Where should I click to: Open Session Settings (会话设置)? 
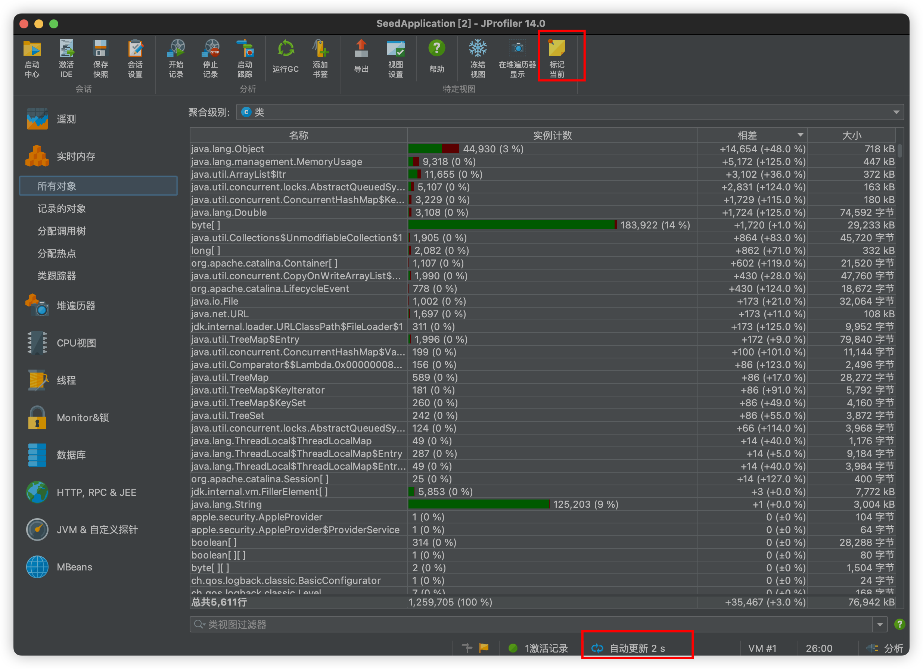135,58
